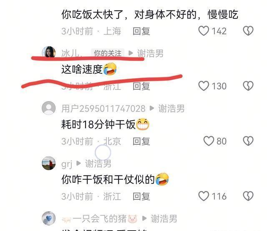Screen dimensions: 267x231
Task: Dislike the Shanghai comment with broken heart
Action: click(248, 31)
